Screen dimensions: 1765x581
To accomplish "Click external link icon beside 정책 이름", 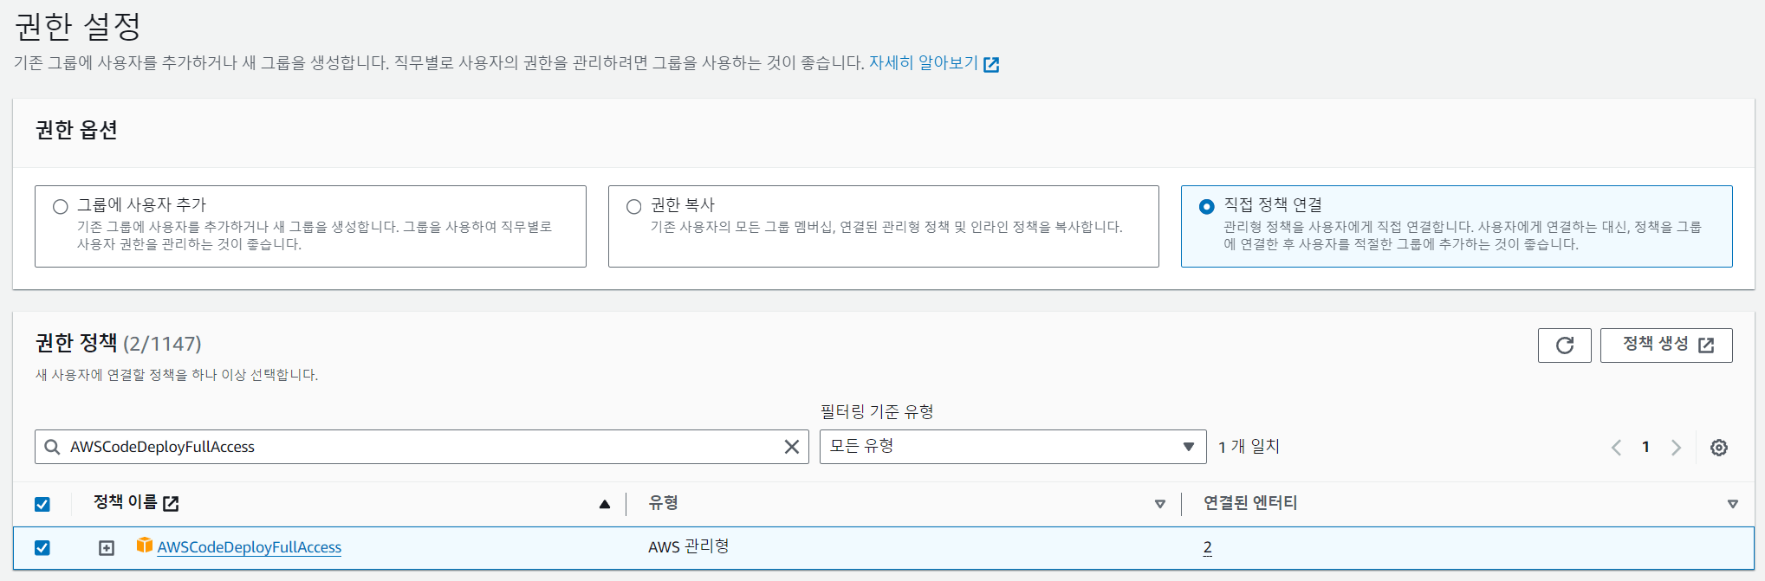I will pyautogui.click(x=172, y=504).
